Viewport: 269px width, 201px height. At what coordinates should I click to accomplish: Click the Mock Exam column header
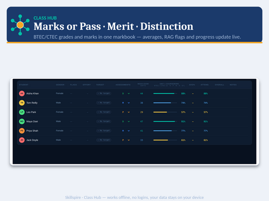point(143,85)
